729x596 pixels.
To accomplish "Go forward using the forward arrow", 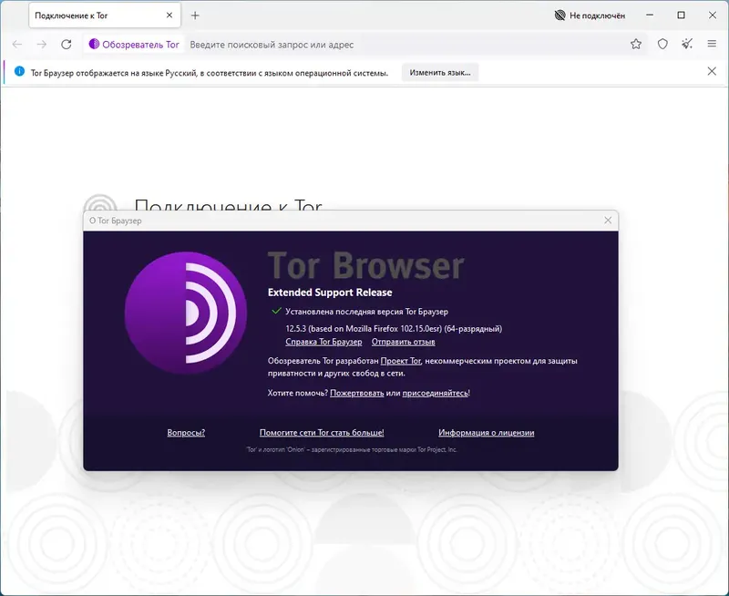I will click(x=42, y=45).
